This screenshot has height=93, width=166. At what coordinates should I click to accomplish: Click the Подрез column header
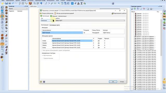[x=100, y=38]
